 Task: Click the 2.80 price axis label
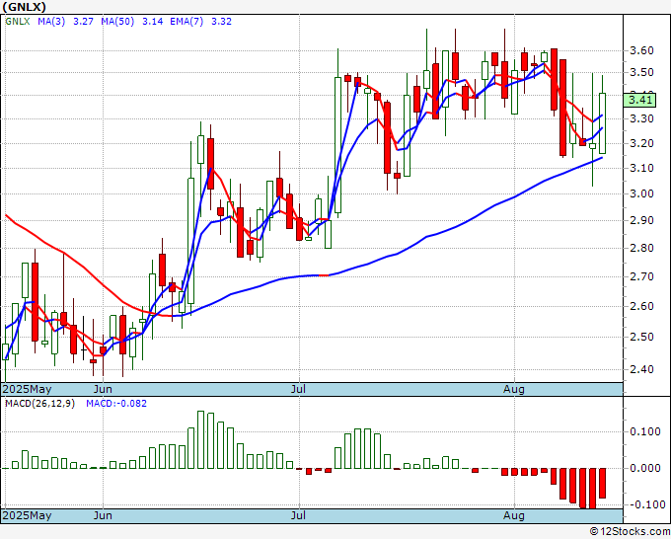(x=641, y=248)
